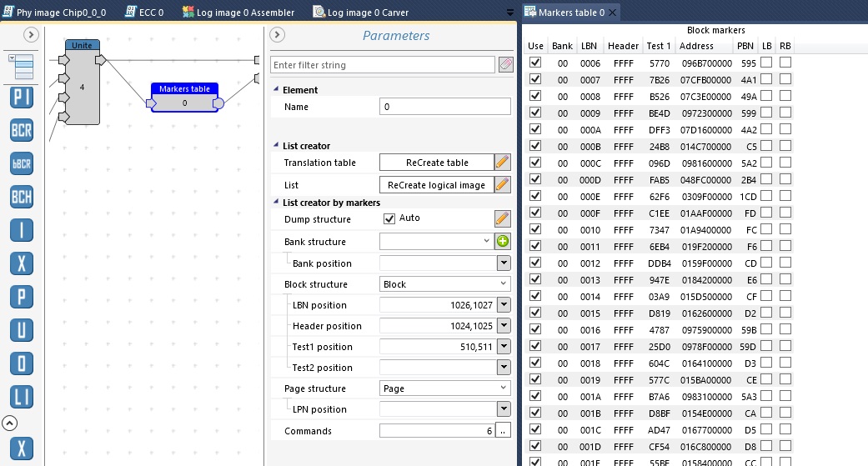Viewport: 868px width, 466px height.
Task: Collapse the List creator section
Action: coord(276,145)
